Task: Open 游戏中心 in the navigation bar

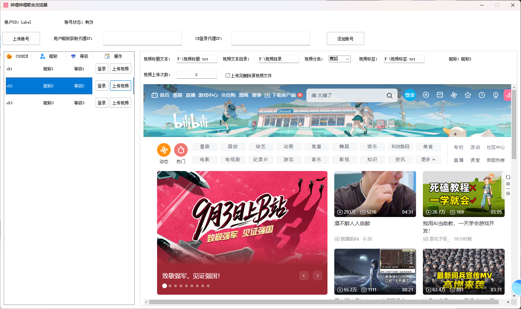Action: (208, 95)
